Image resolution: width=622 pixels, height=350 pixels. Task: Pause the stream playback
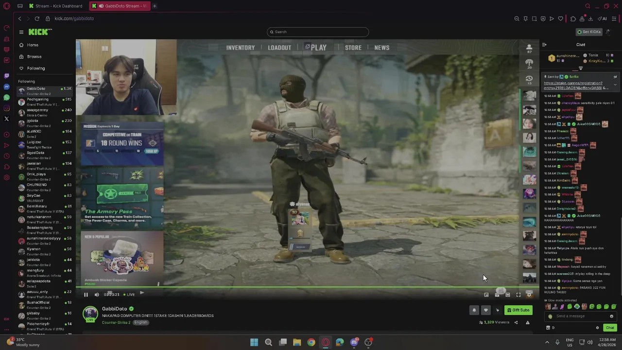[x=86, y=295]
